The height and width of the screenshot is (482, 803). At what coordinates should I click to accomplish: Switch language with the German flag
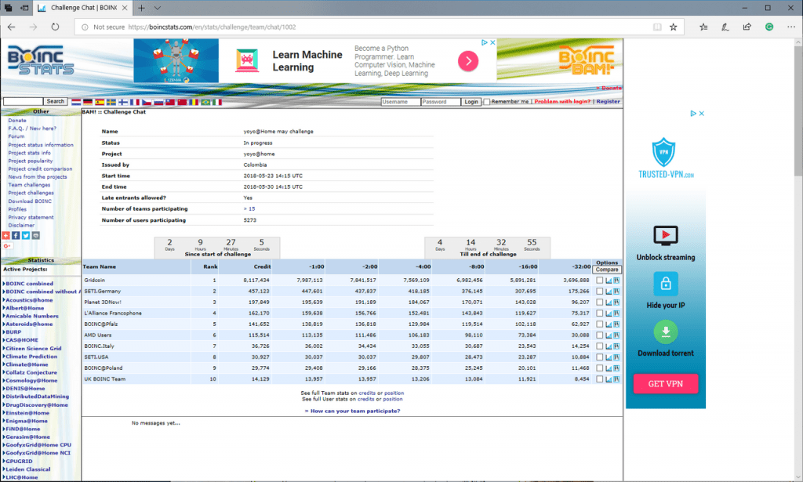(x=88, y=102)
